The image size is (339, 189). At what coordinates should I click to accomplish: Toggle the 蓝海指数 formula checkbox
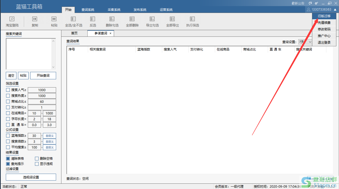[x=8, y=136]
